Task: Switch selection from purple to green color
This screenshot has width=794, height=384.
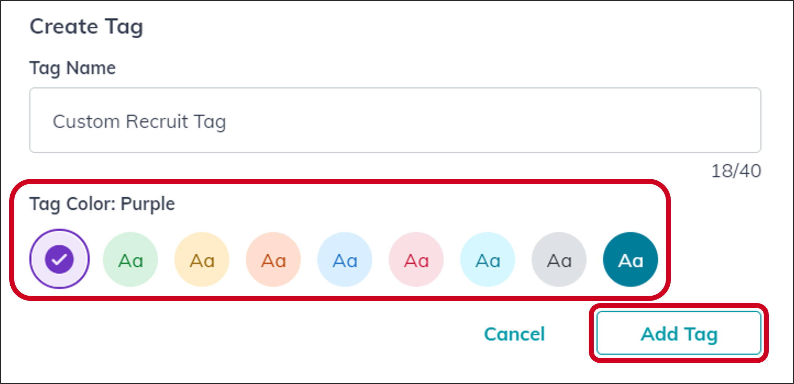Action: (131, 259)
